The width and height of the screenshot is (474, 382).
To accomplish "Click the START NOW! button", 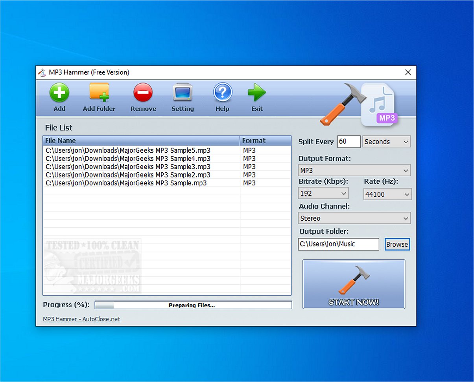I will click(354, 284).
